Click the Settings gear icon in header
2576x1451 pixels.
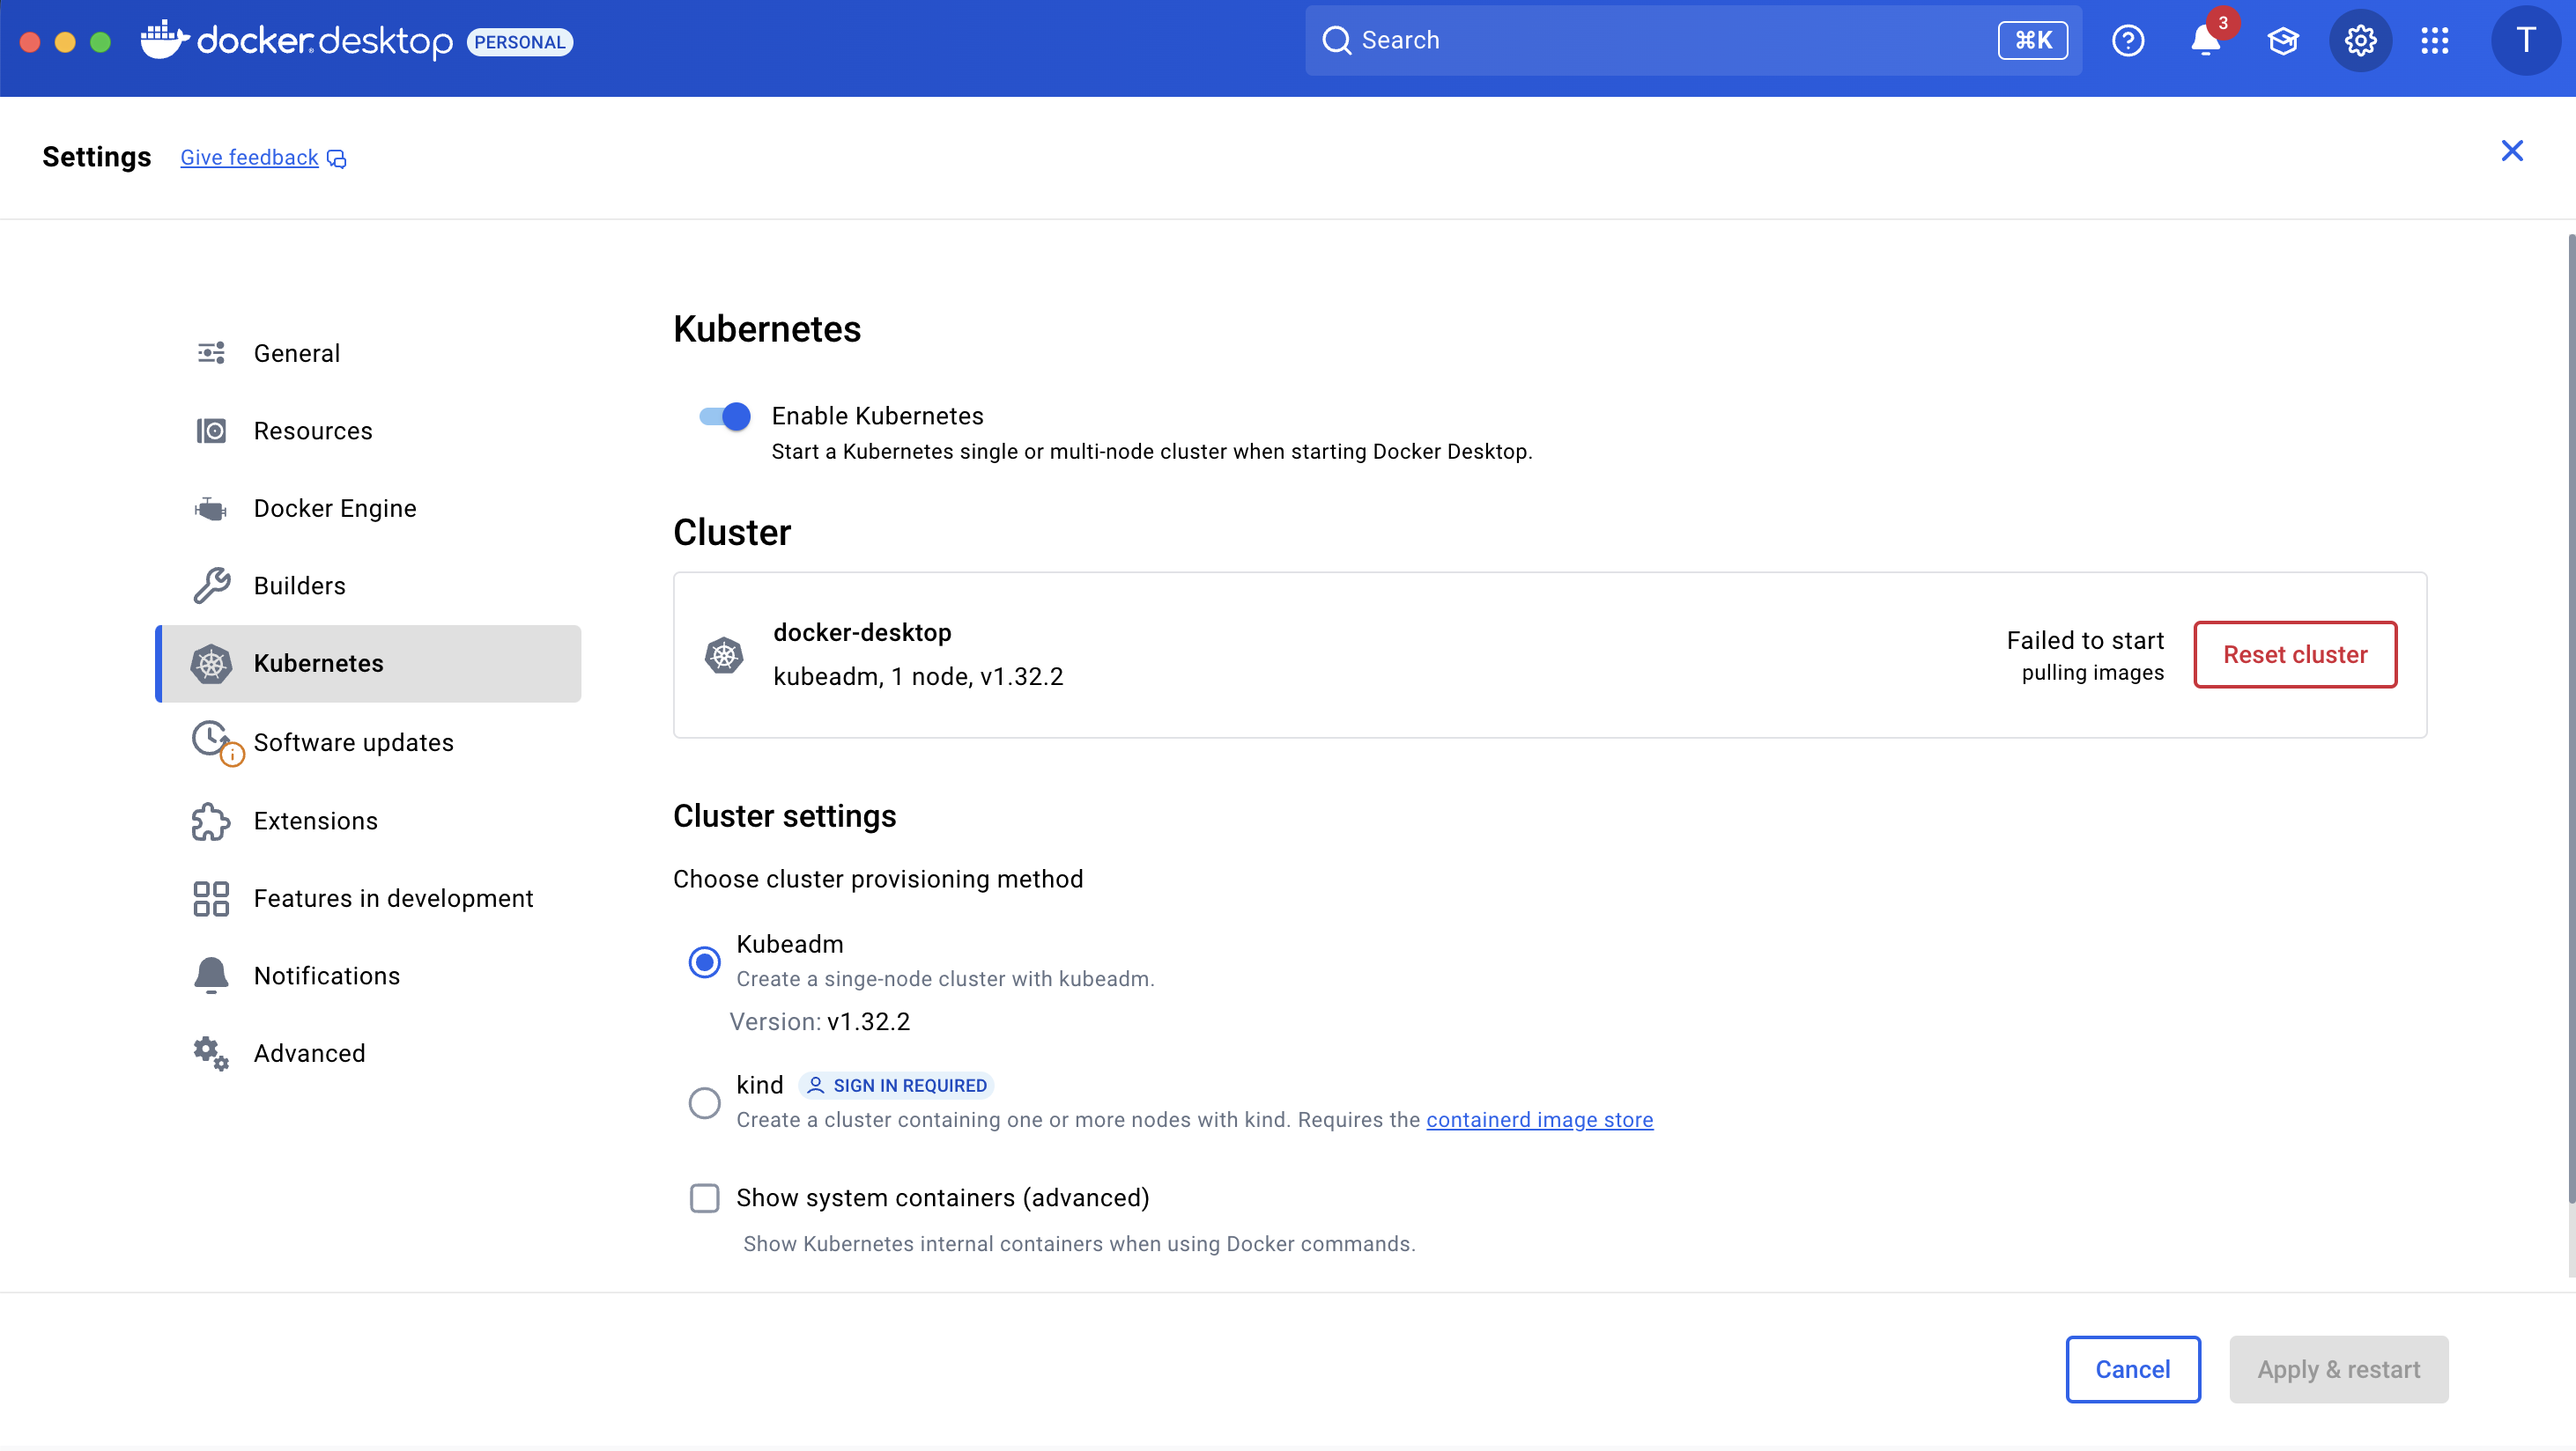[2360, 40]
